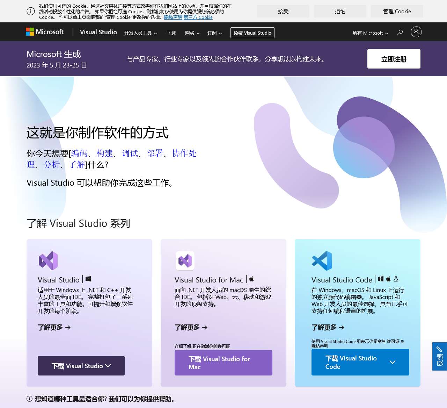
Task: Click 下载 Visual Studio for Mac button
Action: click(223, 363)
